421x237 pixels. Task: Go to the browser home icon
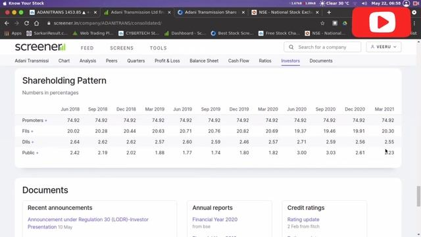37,24
